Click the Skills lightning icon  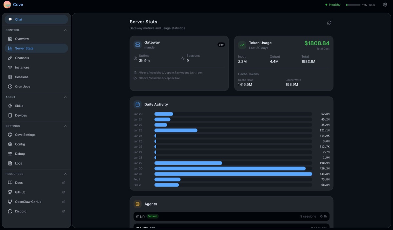coord(10,106)
